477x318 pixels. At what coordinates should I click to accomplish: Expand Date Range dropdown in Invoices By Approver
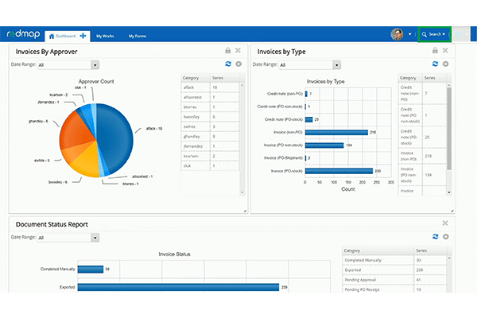[x=95, y=64]
